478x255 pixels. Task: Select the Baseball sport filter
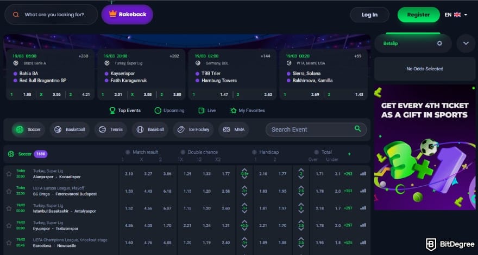[x=150, y=129]
